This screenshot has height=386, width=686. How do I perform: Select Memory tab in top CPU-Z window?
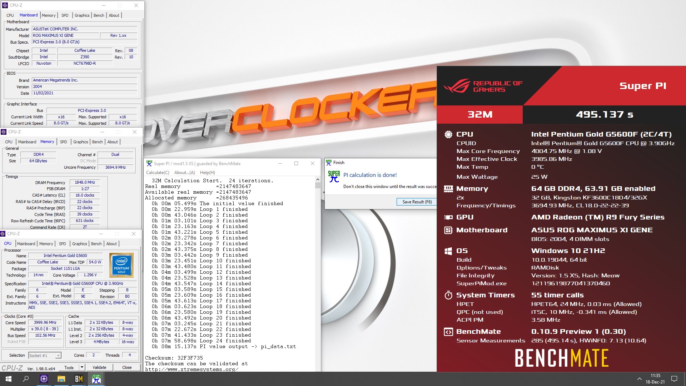click(49, 15)
